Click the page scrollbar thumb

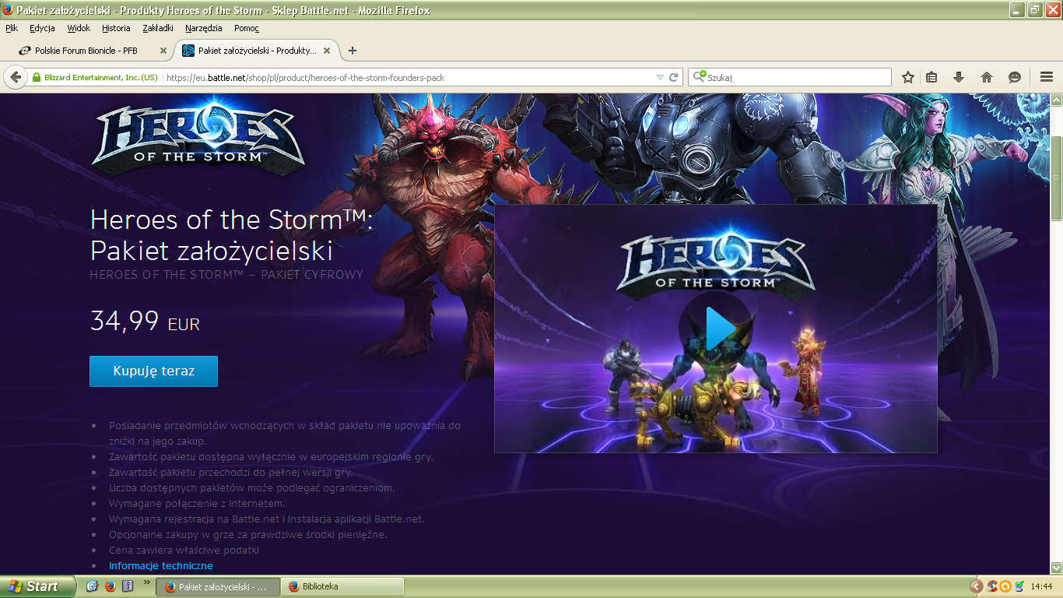coord(1056,178)
